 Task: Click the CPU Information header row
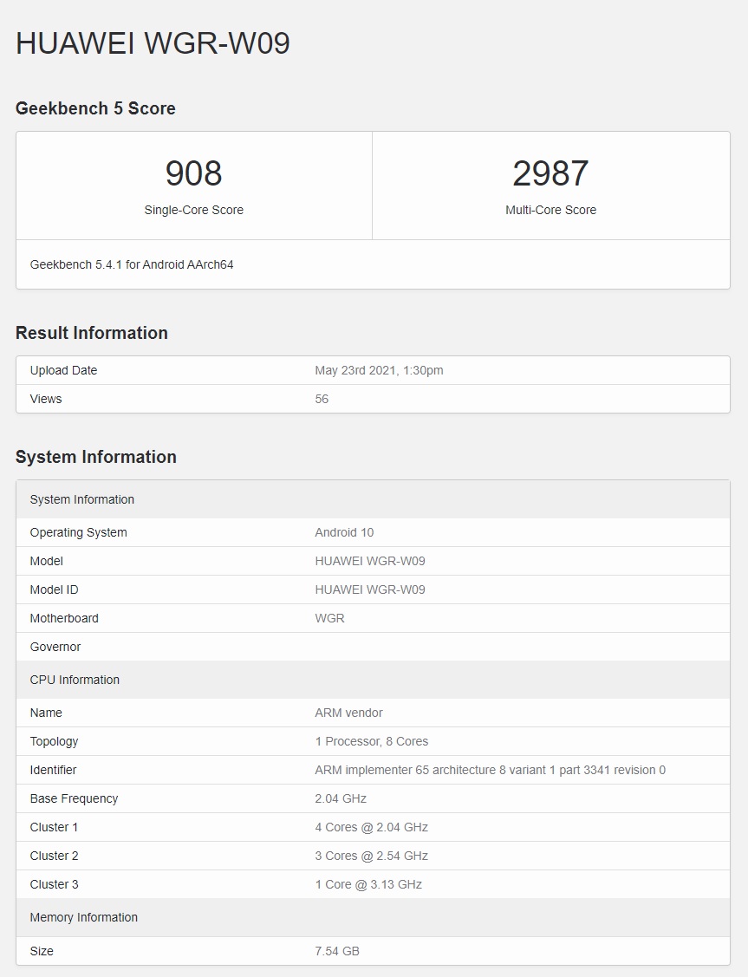point(373,680)
